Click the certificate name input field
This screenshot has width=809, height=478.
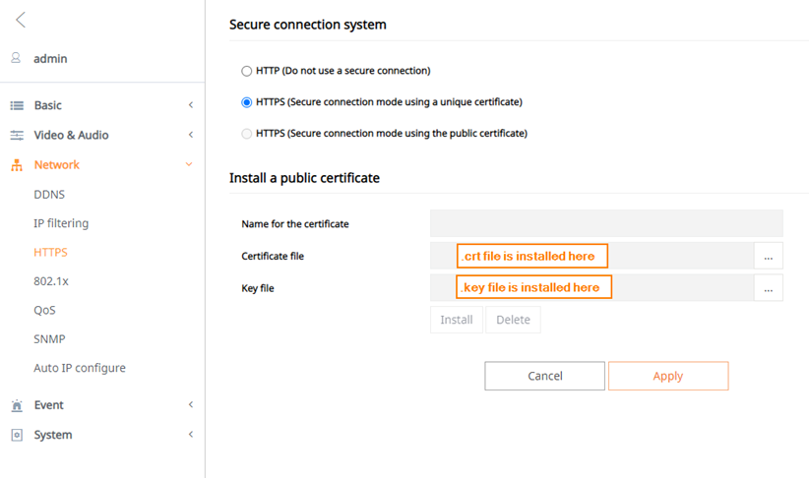click(606, 223)
